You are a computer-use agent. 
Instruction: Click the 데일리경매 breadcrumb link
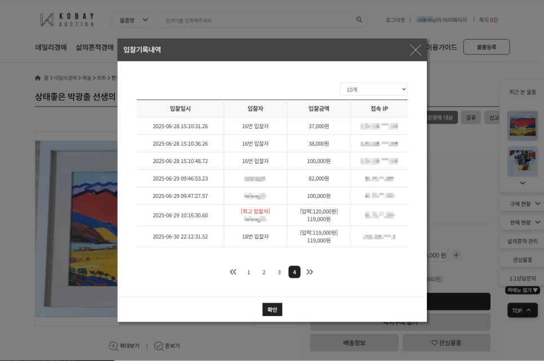[65, 78]
